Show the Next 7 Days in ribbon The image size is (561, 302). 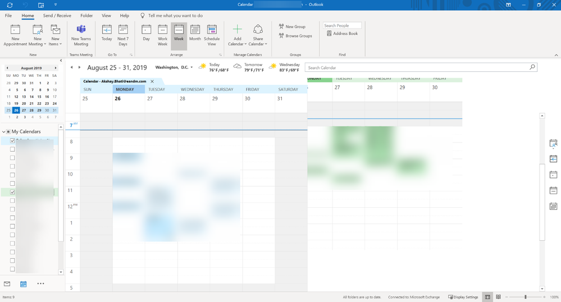[x=123, y=35]
